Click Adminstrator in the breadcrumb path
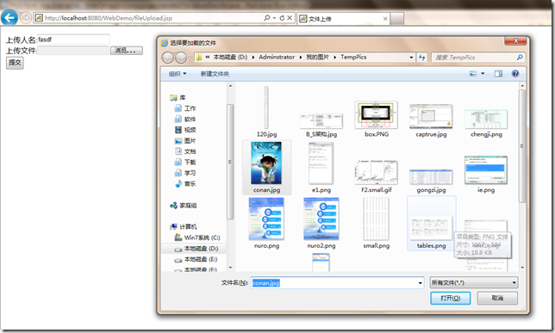555x333 pixels. click(277, 57)
